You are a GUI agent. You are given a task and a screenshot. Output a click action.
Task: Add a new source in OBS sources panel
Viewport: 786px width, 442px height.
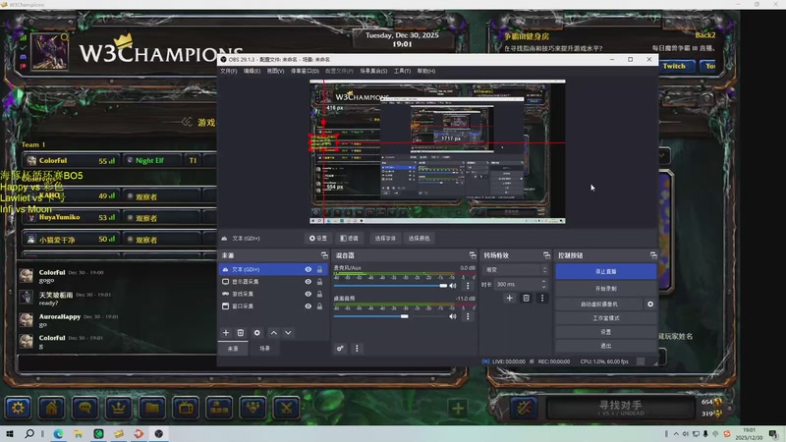226,333
